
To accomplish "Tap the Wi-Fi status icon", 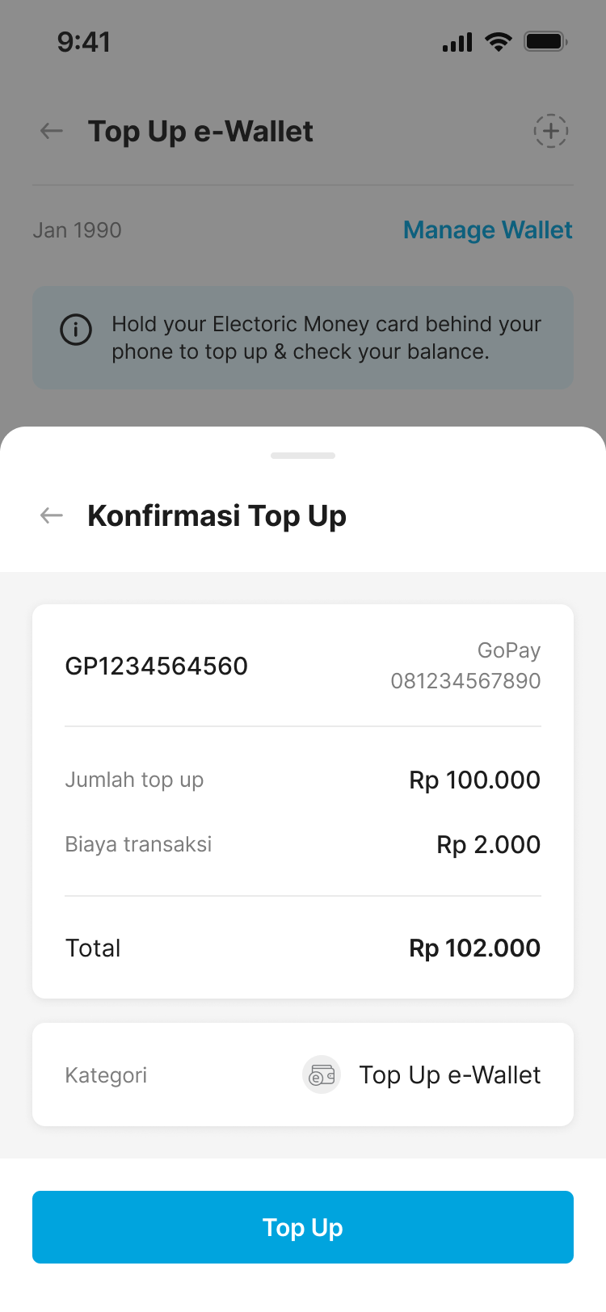I will [x=499, y=42].
